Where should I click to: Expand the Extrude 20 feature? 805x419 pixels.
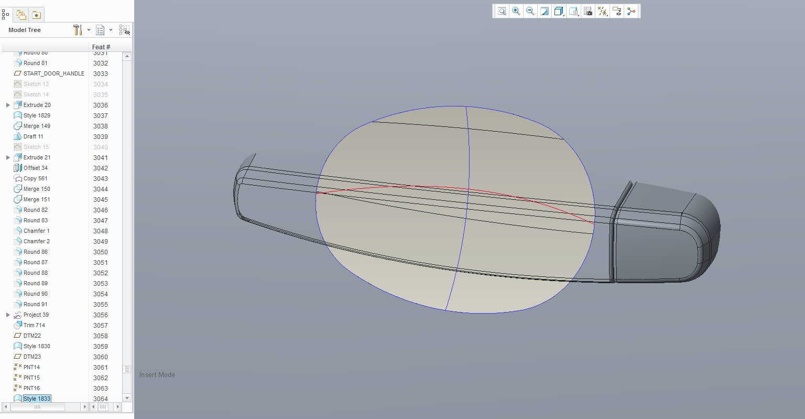(8, 105)
